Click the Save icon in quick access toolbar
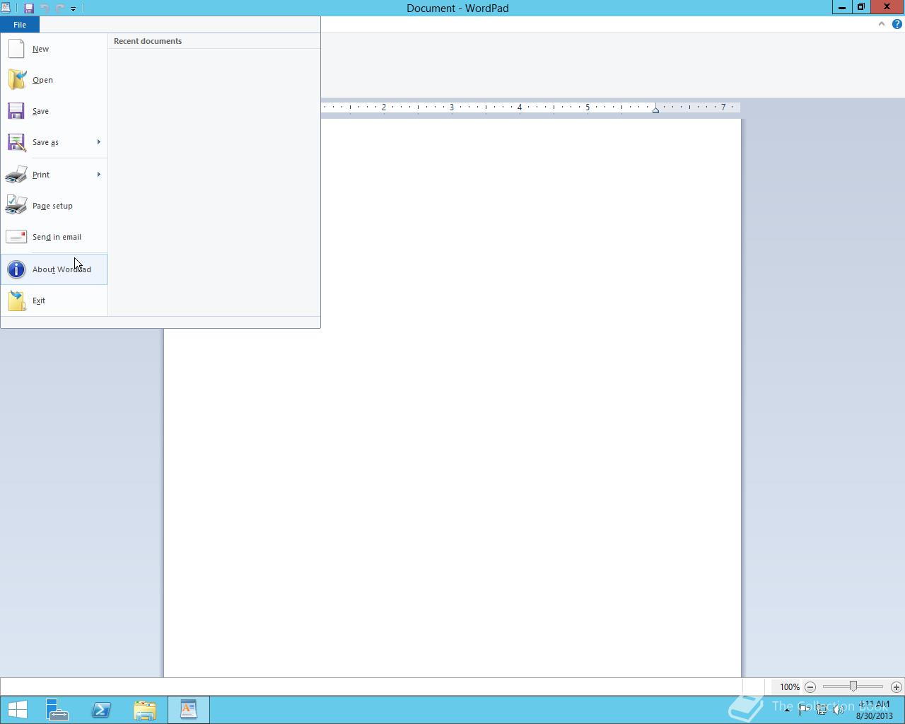 click(29, 8)
